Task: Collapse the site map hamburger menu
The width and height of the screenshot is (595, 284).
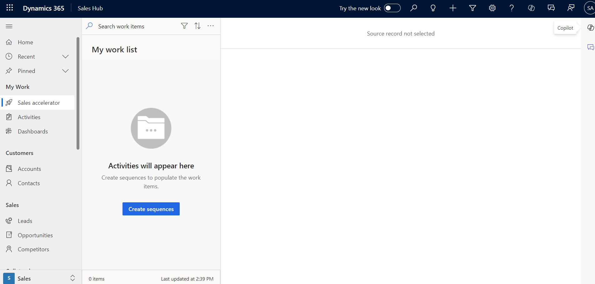Action: 9,26
